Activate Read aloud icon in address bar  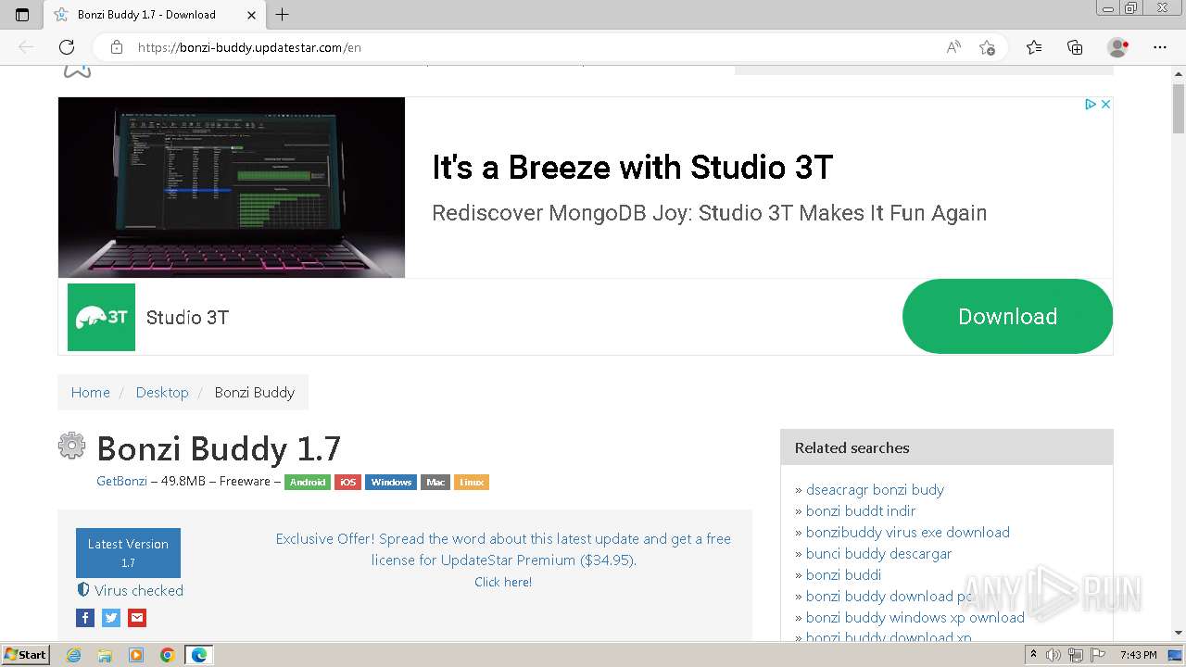pos(953,47)
